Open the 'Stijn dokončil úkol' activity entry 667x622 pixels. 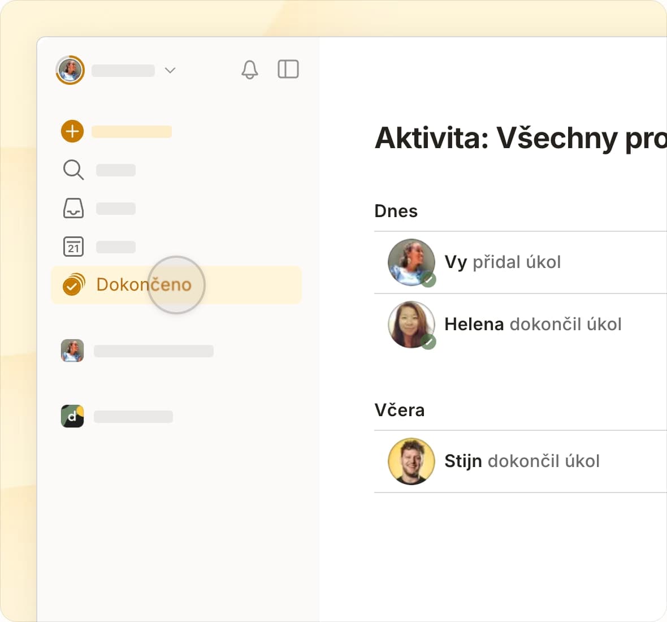click(x=521, y=461)
